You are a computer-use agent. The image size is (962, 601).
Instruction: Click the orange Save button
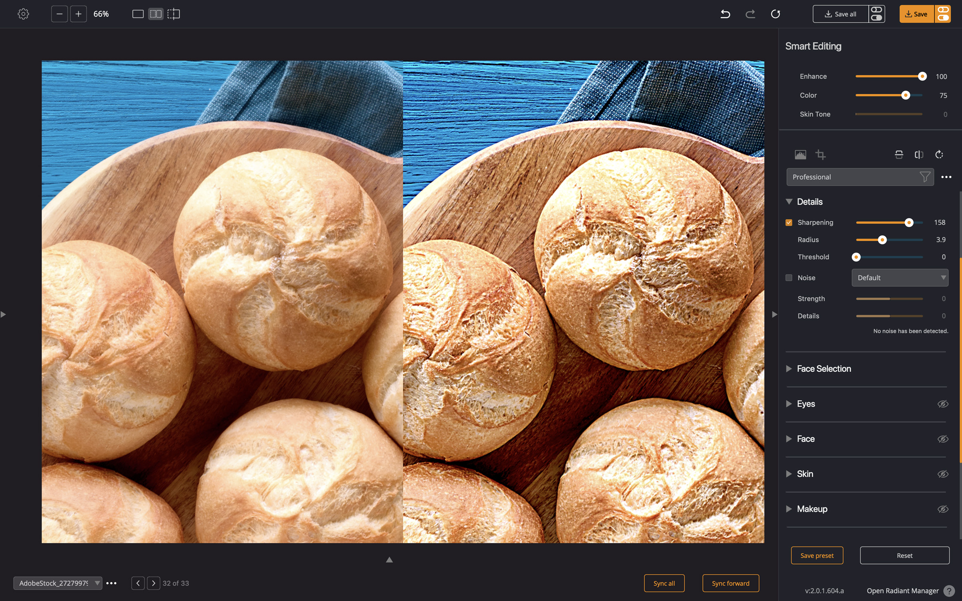pos(917,14)
